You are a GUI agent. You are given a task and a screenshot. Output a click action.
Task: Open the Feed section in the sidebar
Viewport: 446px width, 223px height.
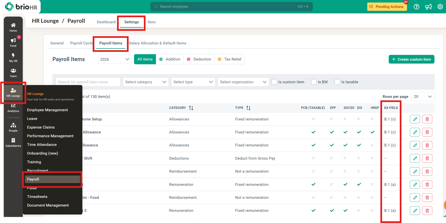pos(13,42)
